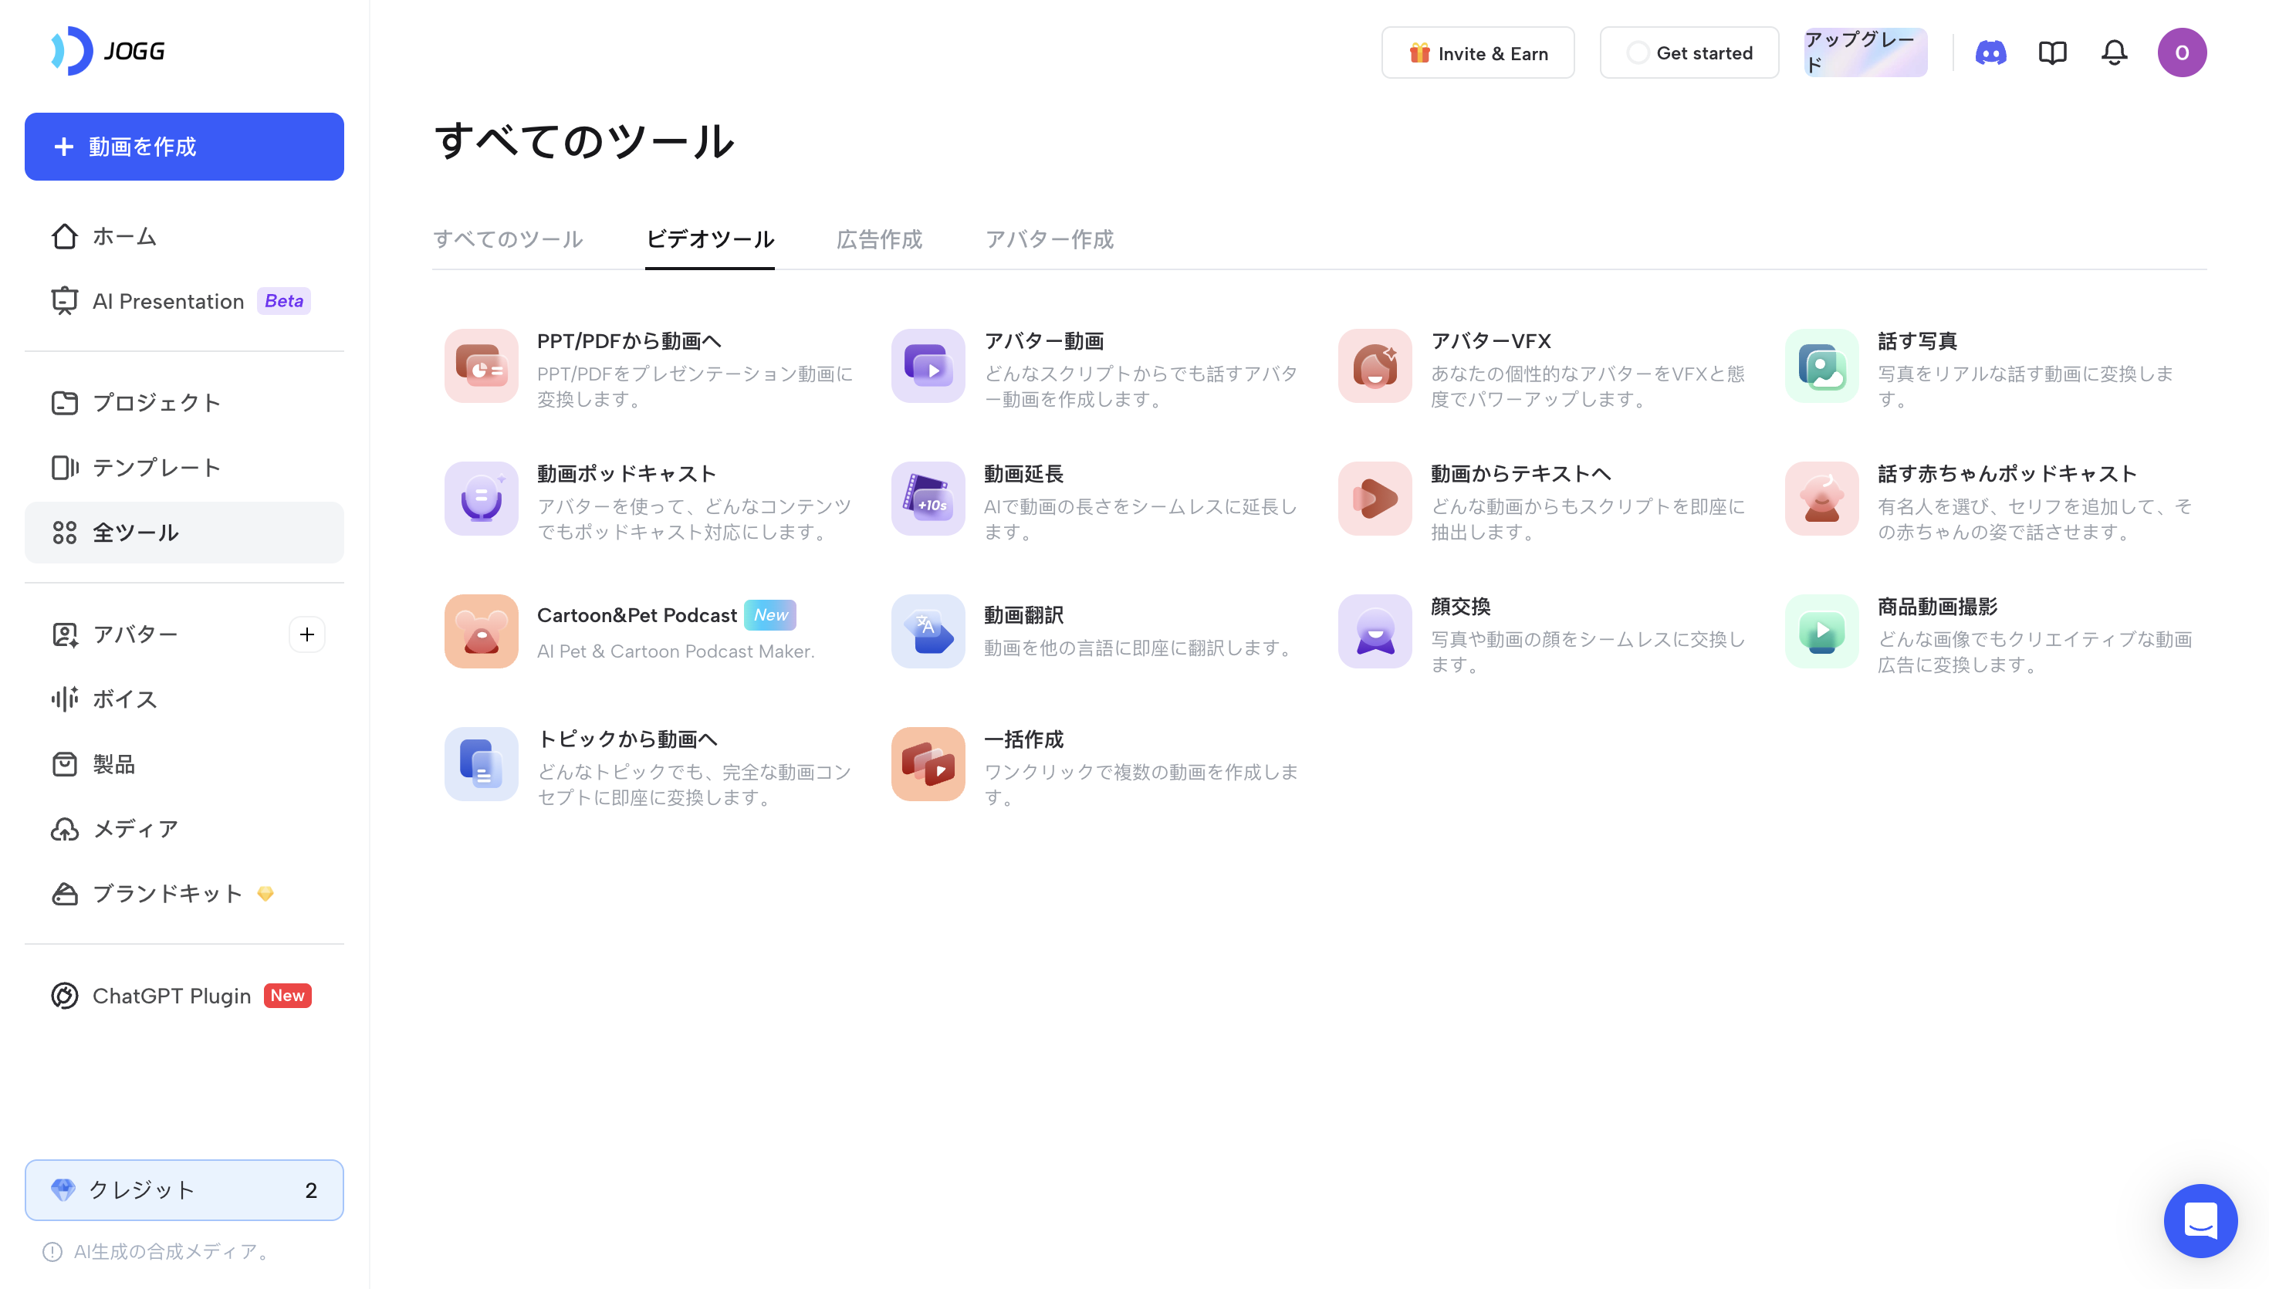Open the notifications bell
This screenshot has height=1289, width=2269.
(x=2114, y=53)
